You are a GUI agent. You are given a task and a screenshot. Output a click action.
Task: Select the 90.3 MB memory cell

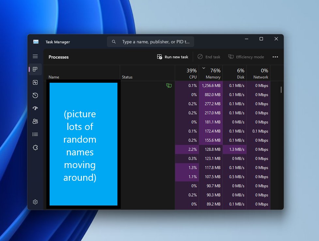pyautogui.click(x=211, y=195)
